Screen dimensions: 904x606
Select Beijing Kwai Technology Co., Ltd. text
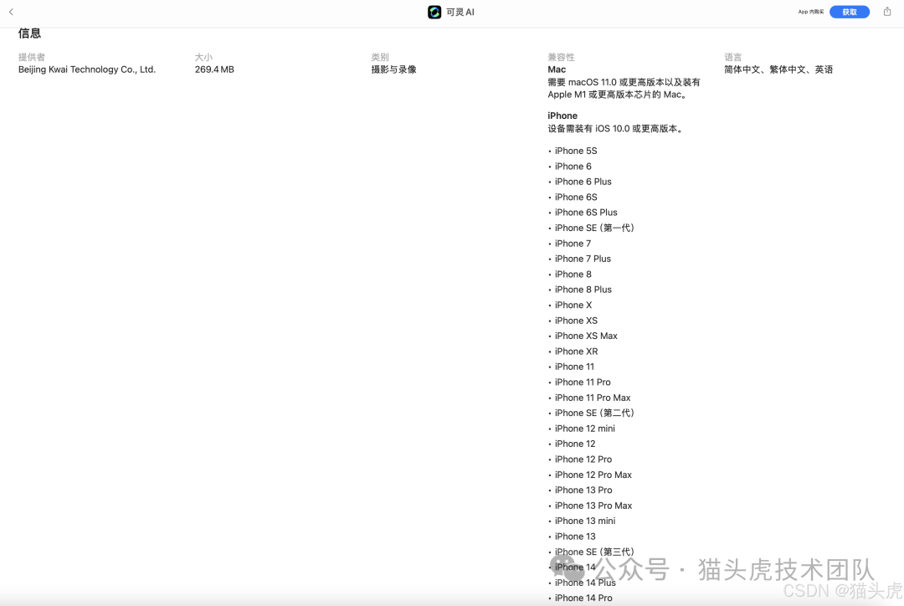[x=87, y=69]
